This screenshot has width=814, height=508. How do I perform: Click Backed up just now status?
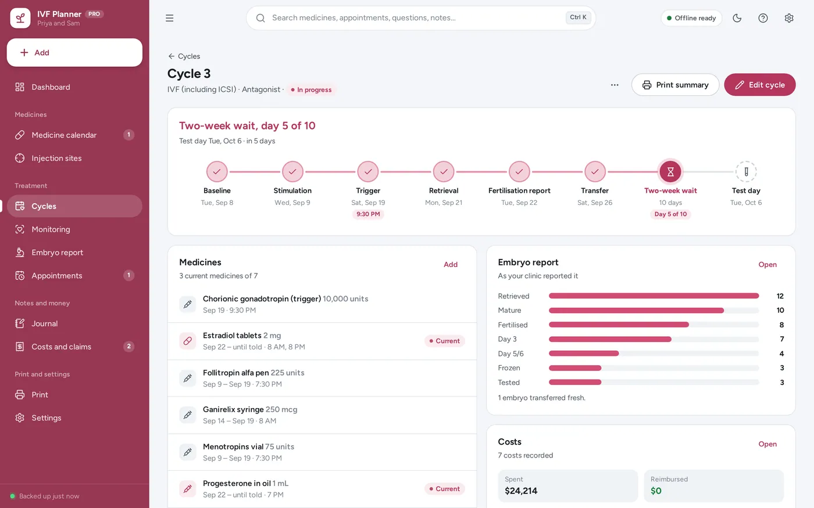[x=45, y=496]
